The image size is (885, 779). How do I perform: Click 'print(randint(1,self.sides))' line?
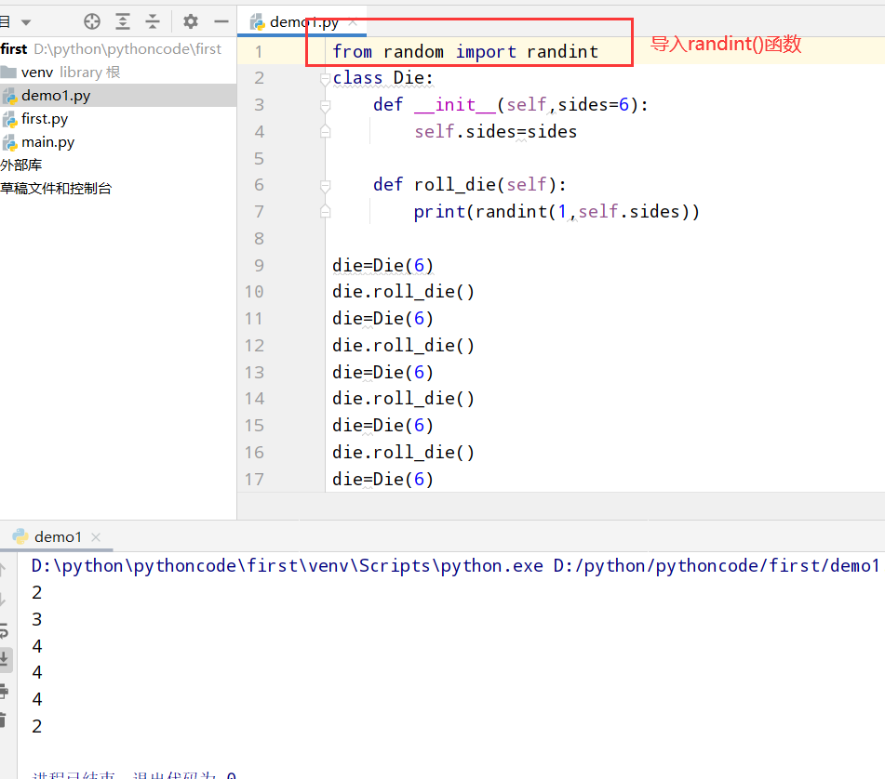tap(556, 211)
